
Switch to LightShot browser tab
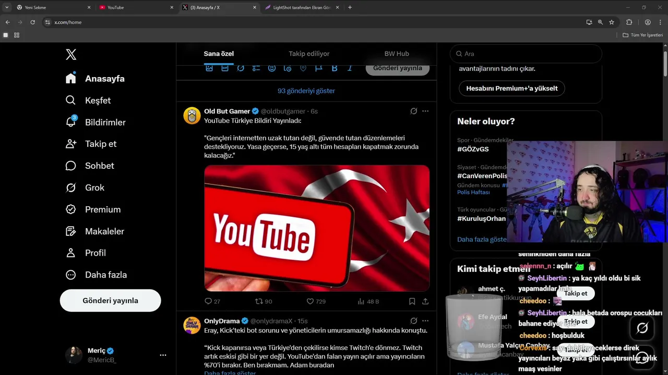302,7
